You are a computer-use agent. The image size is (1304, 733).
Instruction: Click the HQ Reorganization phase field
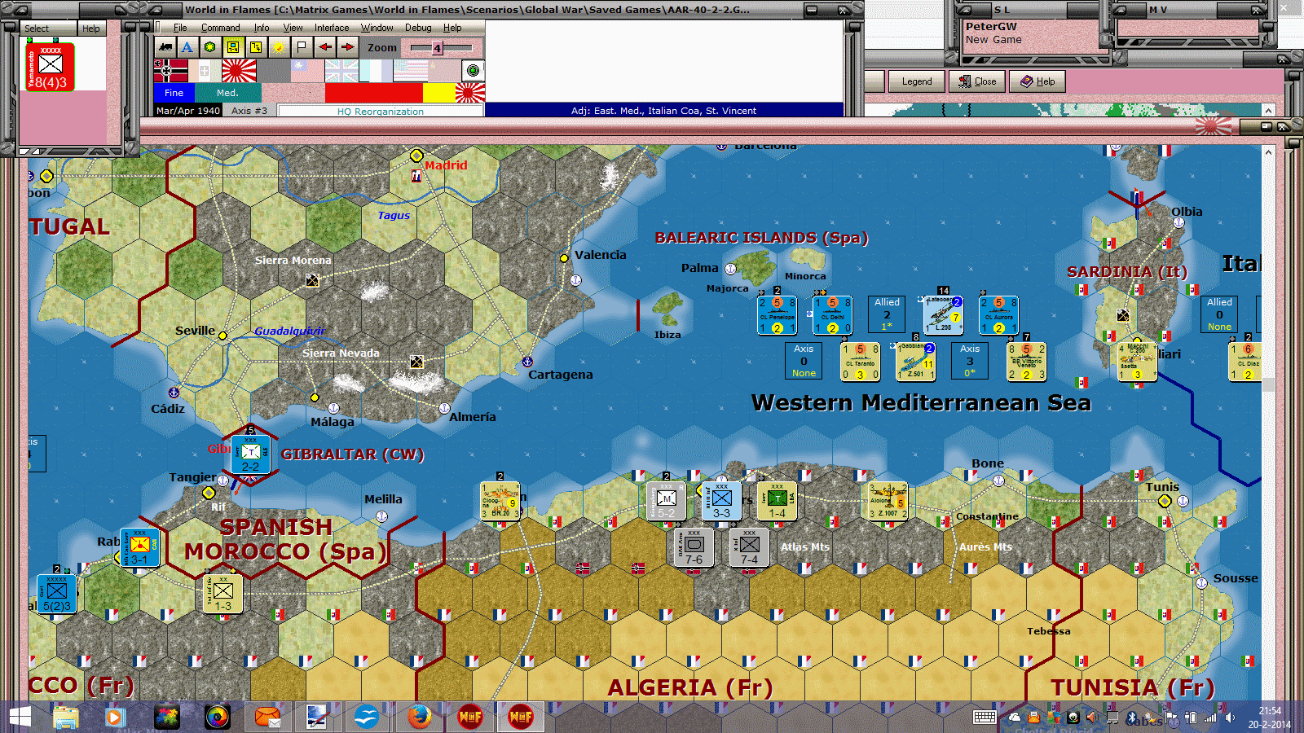[x=381, y=111]
